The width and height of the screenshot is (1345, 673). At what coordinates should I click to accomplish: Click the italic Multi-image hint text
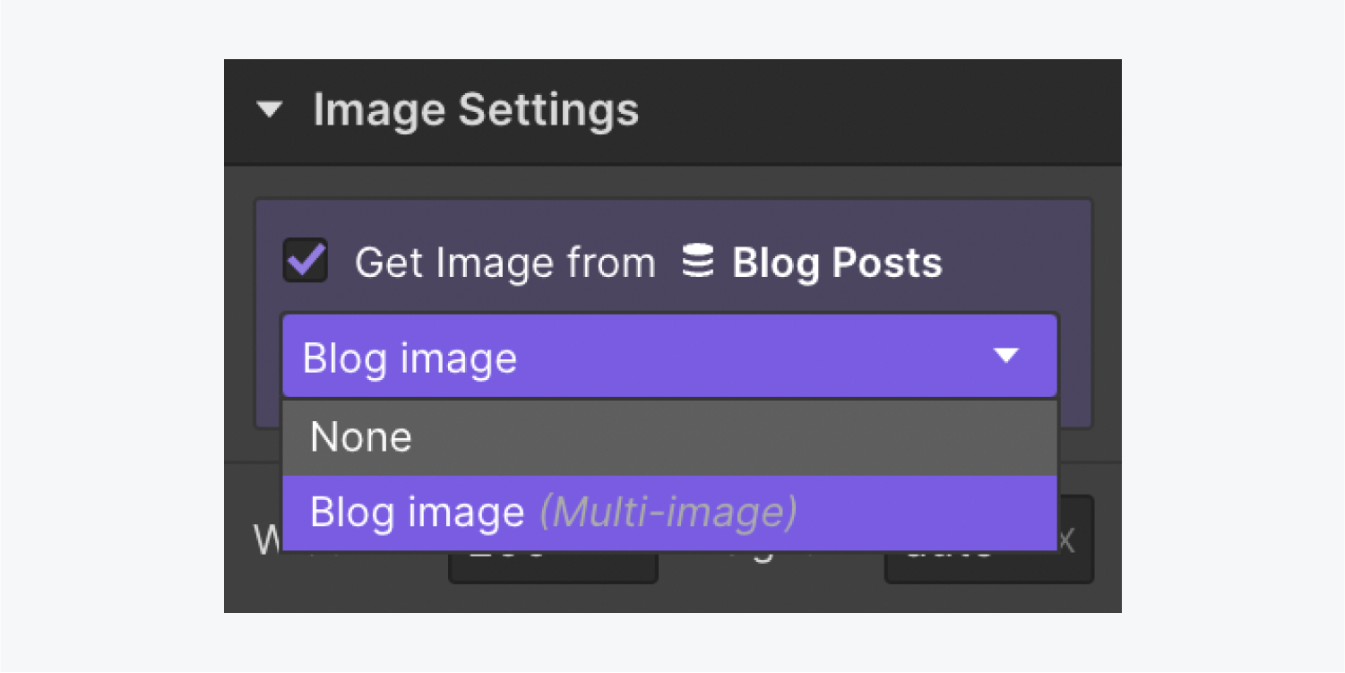pos(668,513)
